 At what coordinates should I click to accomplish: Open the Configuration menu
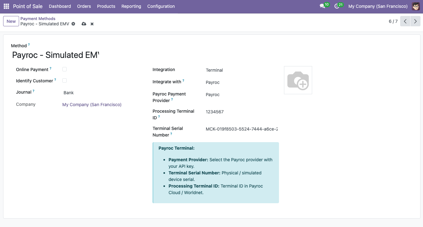[161, 6]
